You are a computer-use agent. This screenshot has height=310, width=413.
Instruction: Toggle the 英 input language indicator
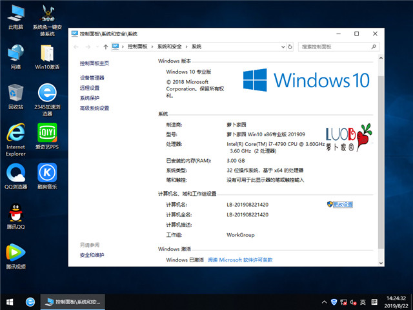click(x=363, y=302)
